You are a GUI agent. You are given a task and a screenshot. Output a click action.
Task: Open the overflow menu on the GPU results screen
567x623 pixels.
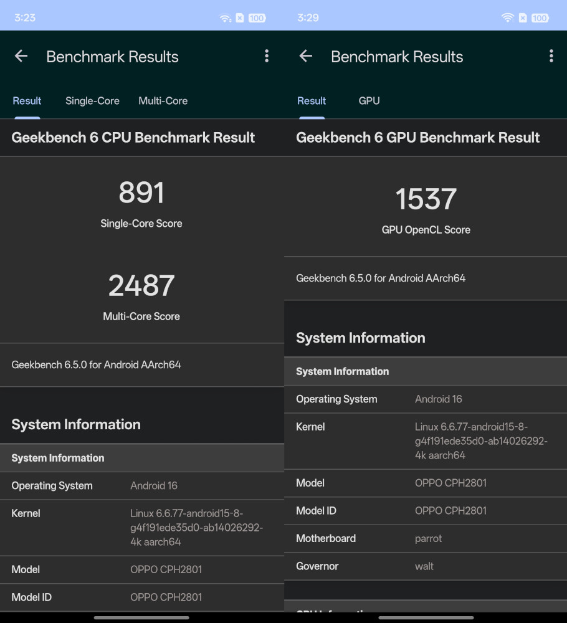(551, 56)
